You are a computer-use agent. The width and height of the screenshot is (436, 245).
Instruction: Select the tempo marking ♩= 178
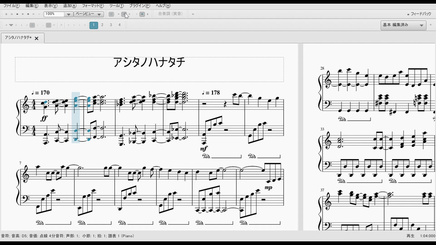click(211, 93)
